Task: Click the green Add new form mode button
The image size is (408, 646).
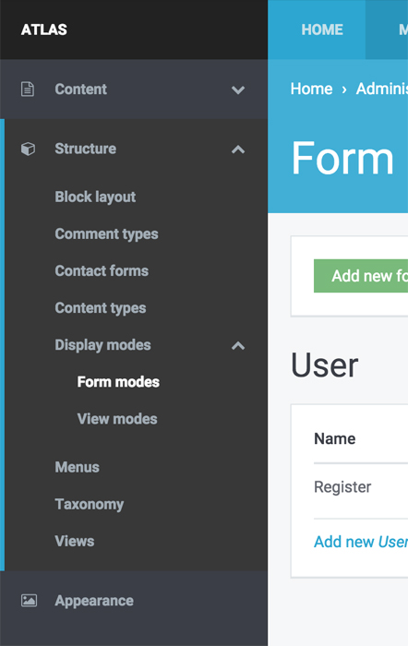Action: (361, 276)
